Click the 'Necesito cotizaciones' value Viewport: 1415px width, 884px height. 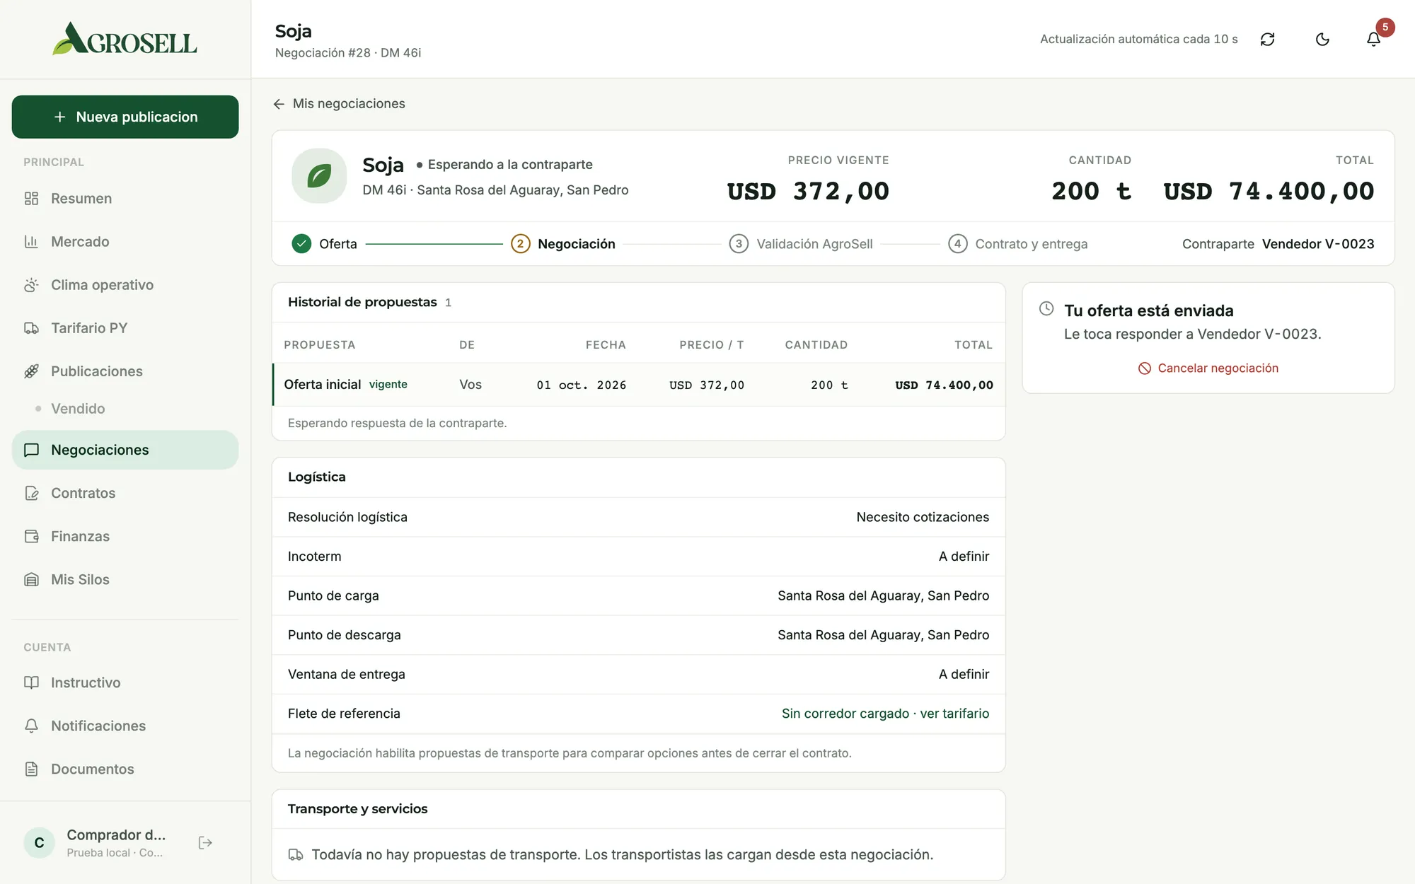pyautogui.click(x=923, y=517)
